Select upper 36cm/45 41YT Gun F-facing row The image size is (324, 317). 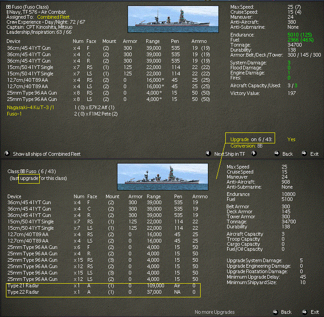click(108, 48)
